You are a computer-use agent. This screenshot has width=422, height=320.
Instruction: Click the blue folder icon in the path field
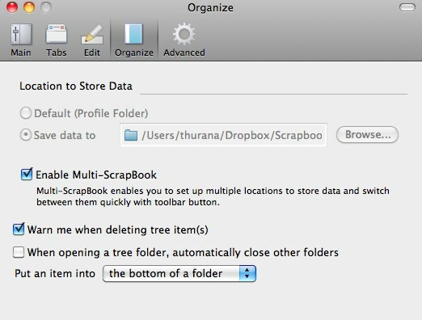(x=131, y=135)
